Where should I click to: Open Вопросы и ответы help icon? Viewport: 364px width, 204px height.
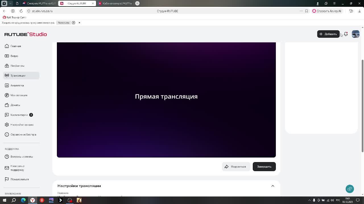point(7,157)
